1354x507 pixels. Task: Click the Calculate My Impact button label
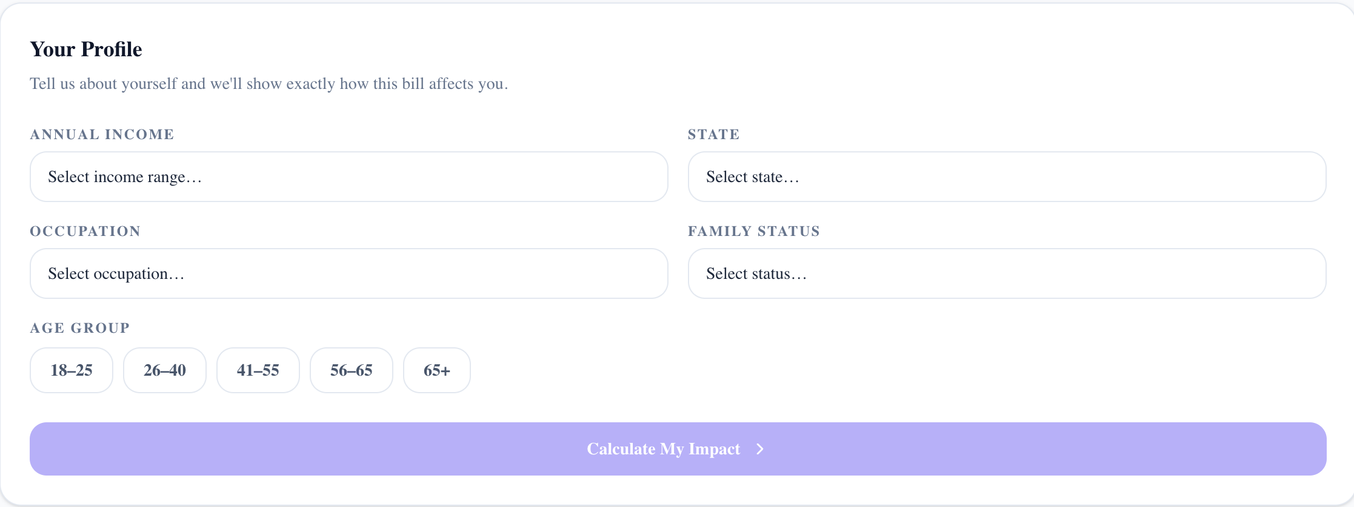coord(663,449)
